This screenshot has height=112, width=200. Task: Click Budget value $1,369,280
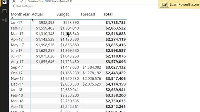click(70, 50)
